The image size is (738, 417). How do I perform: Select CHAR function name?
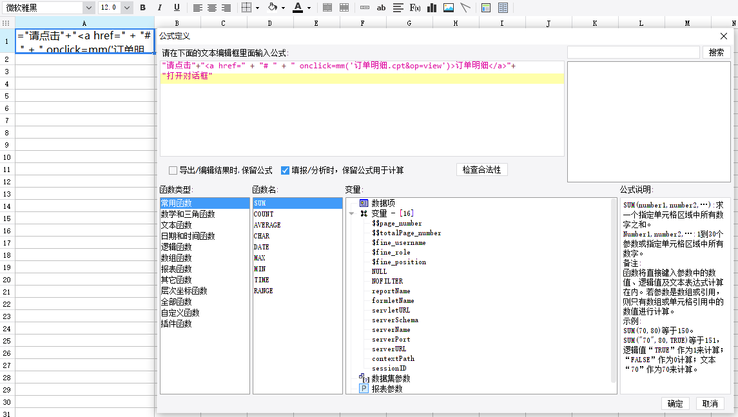point(298,236)
